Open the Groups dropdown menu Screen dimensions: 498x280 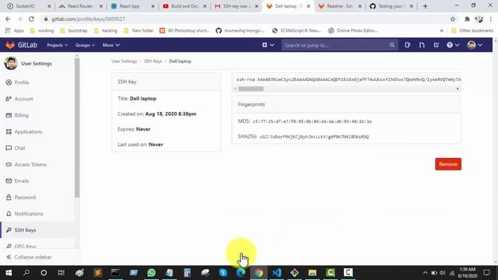pyautogui.click(x=85, y=45)
